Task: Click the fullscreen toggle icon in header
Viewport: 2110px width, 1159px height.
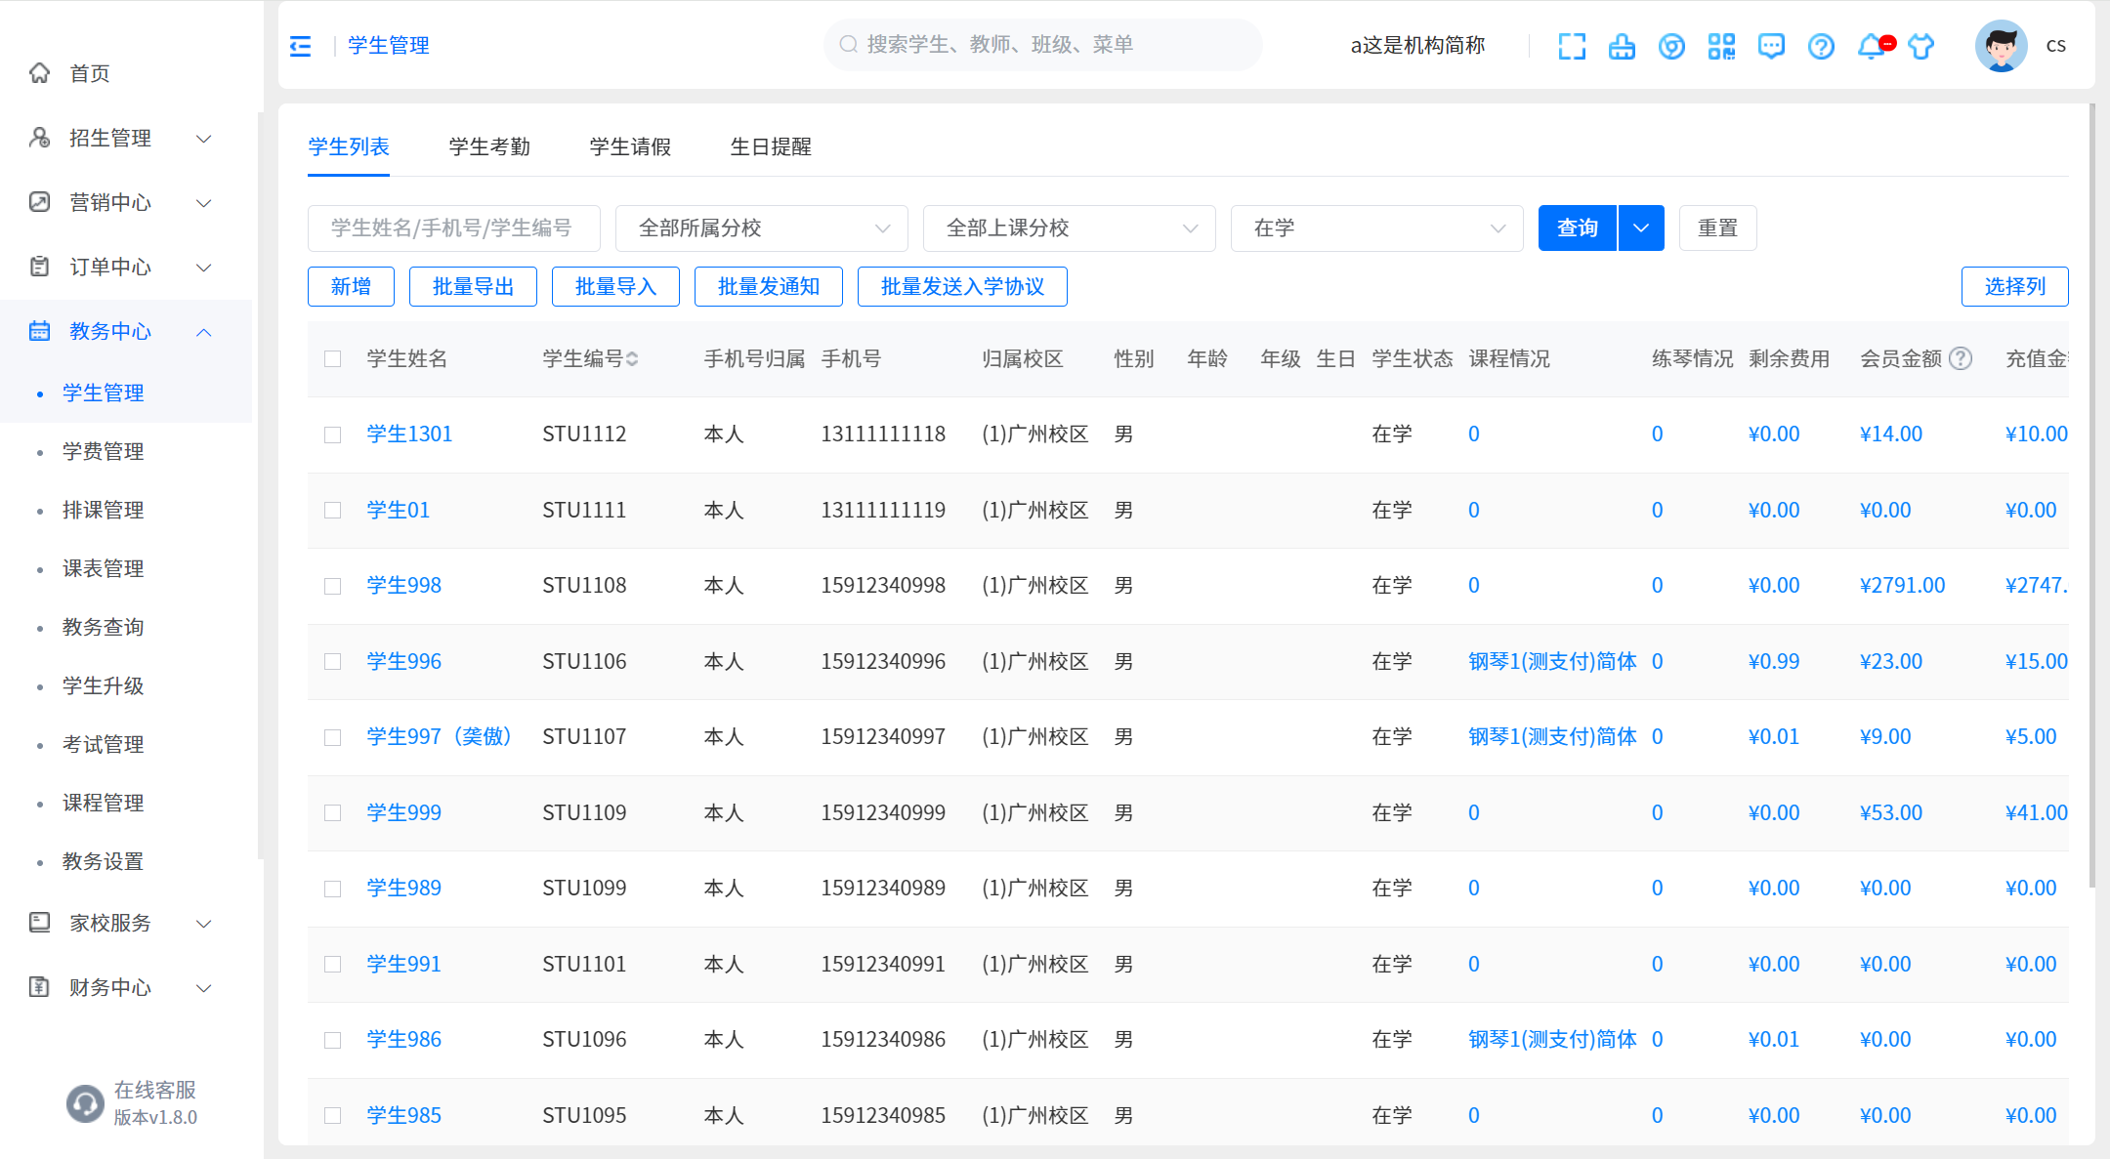Action: (1572, 46)
